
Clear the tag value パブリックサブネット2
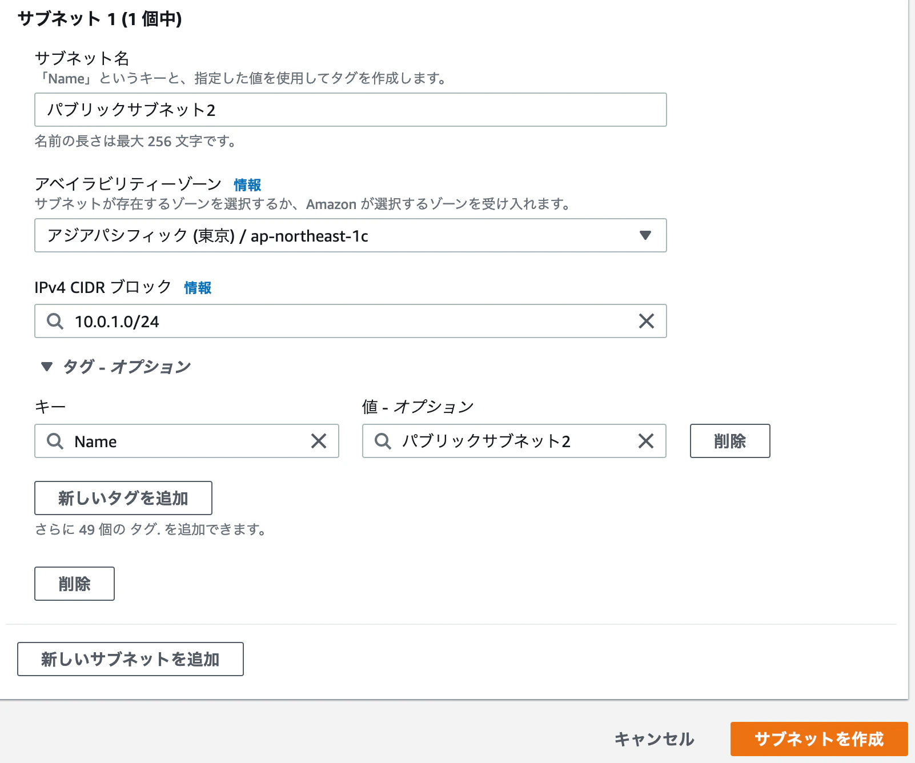[646, 441]
